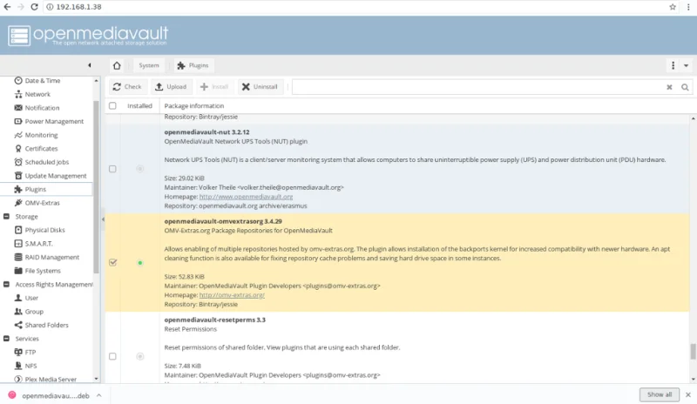The height and width of the screenshot is (404, 697).
Task: Open Plugins breadcrumb tab
Action: coord(193,65)
